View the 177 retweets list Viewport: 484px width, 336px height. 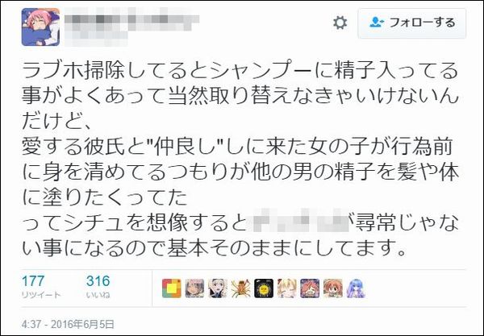33,281
